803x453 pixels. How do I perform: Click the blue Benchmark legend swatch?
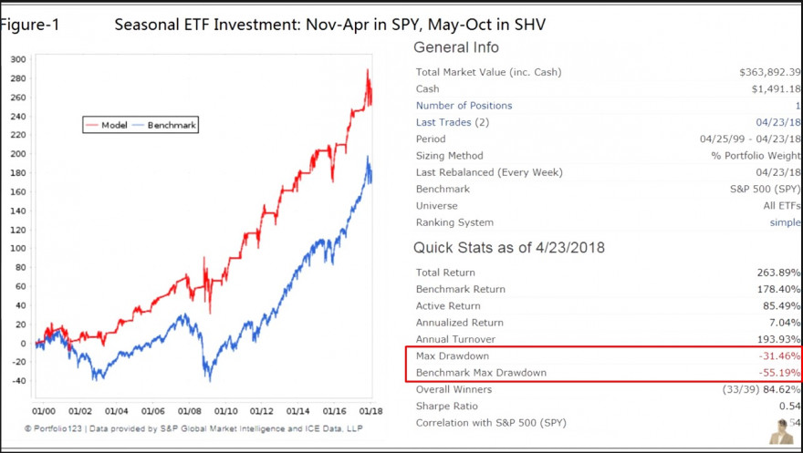click(139, 125)
